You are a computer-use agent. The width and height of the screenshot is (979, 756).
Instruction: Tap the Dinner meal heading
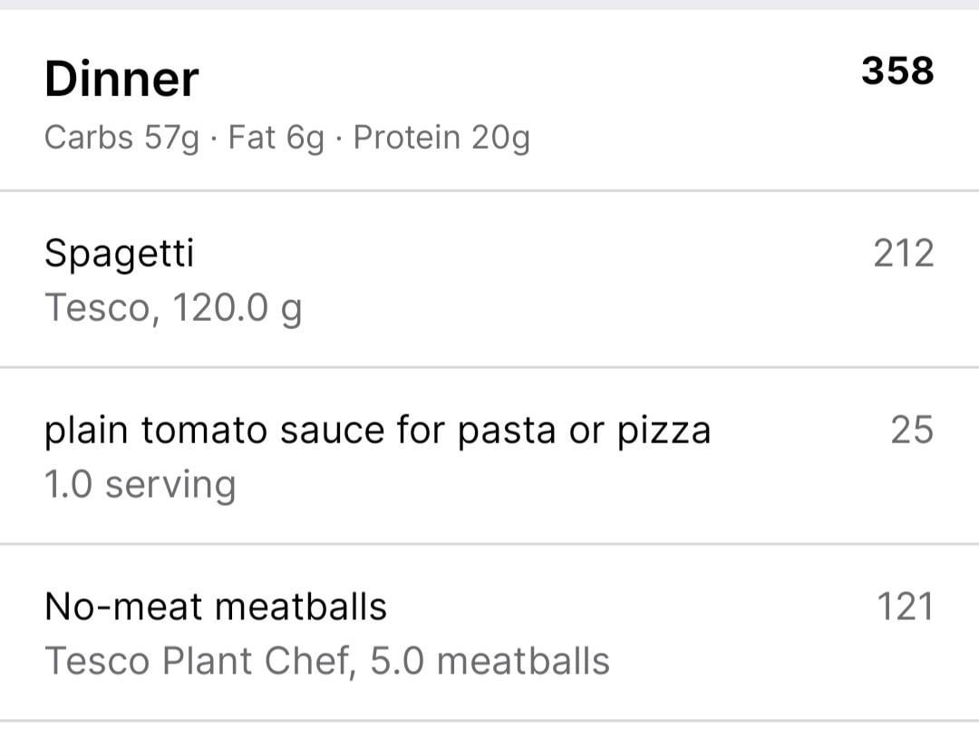click(121, 79)
